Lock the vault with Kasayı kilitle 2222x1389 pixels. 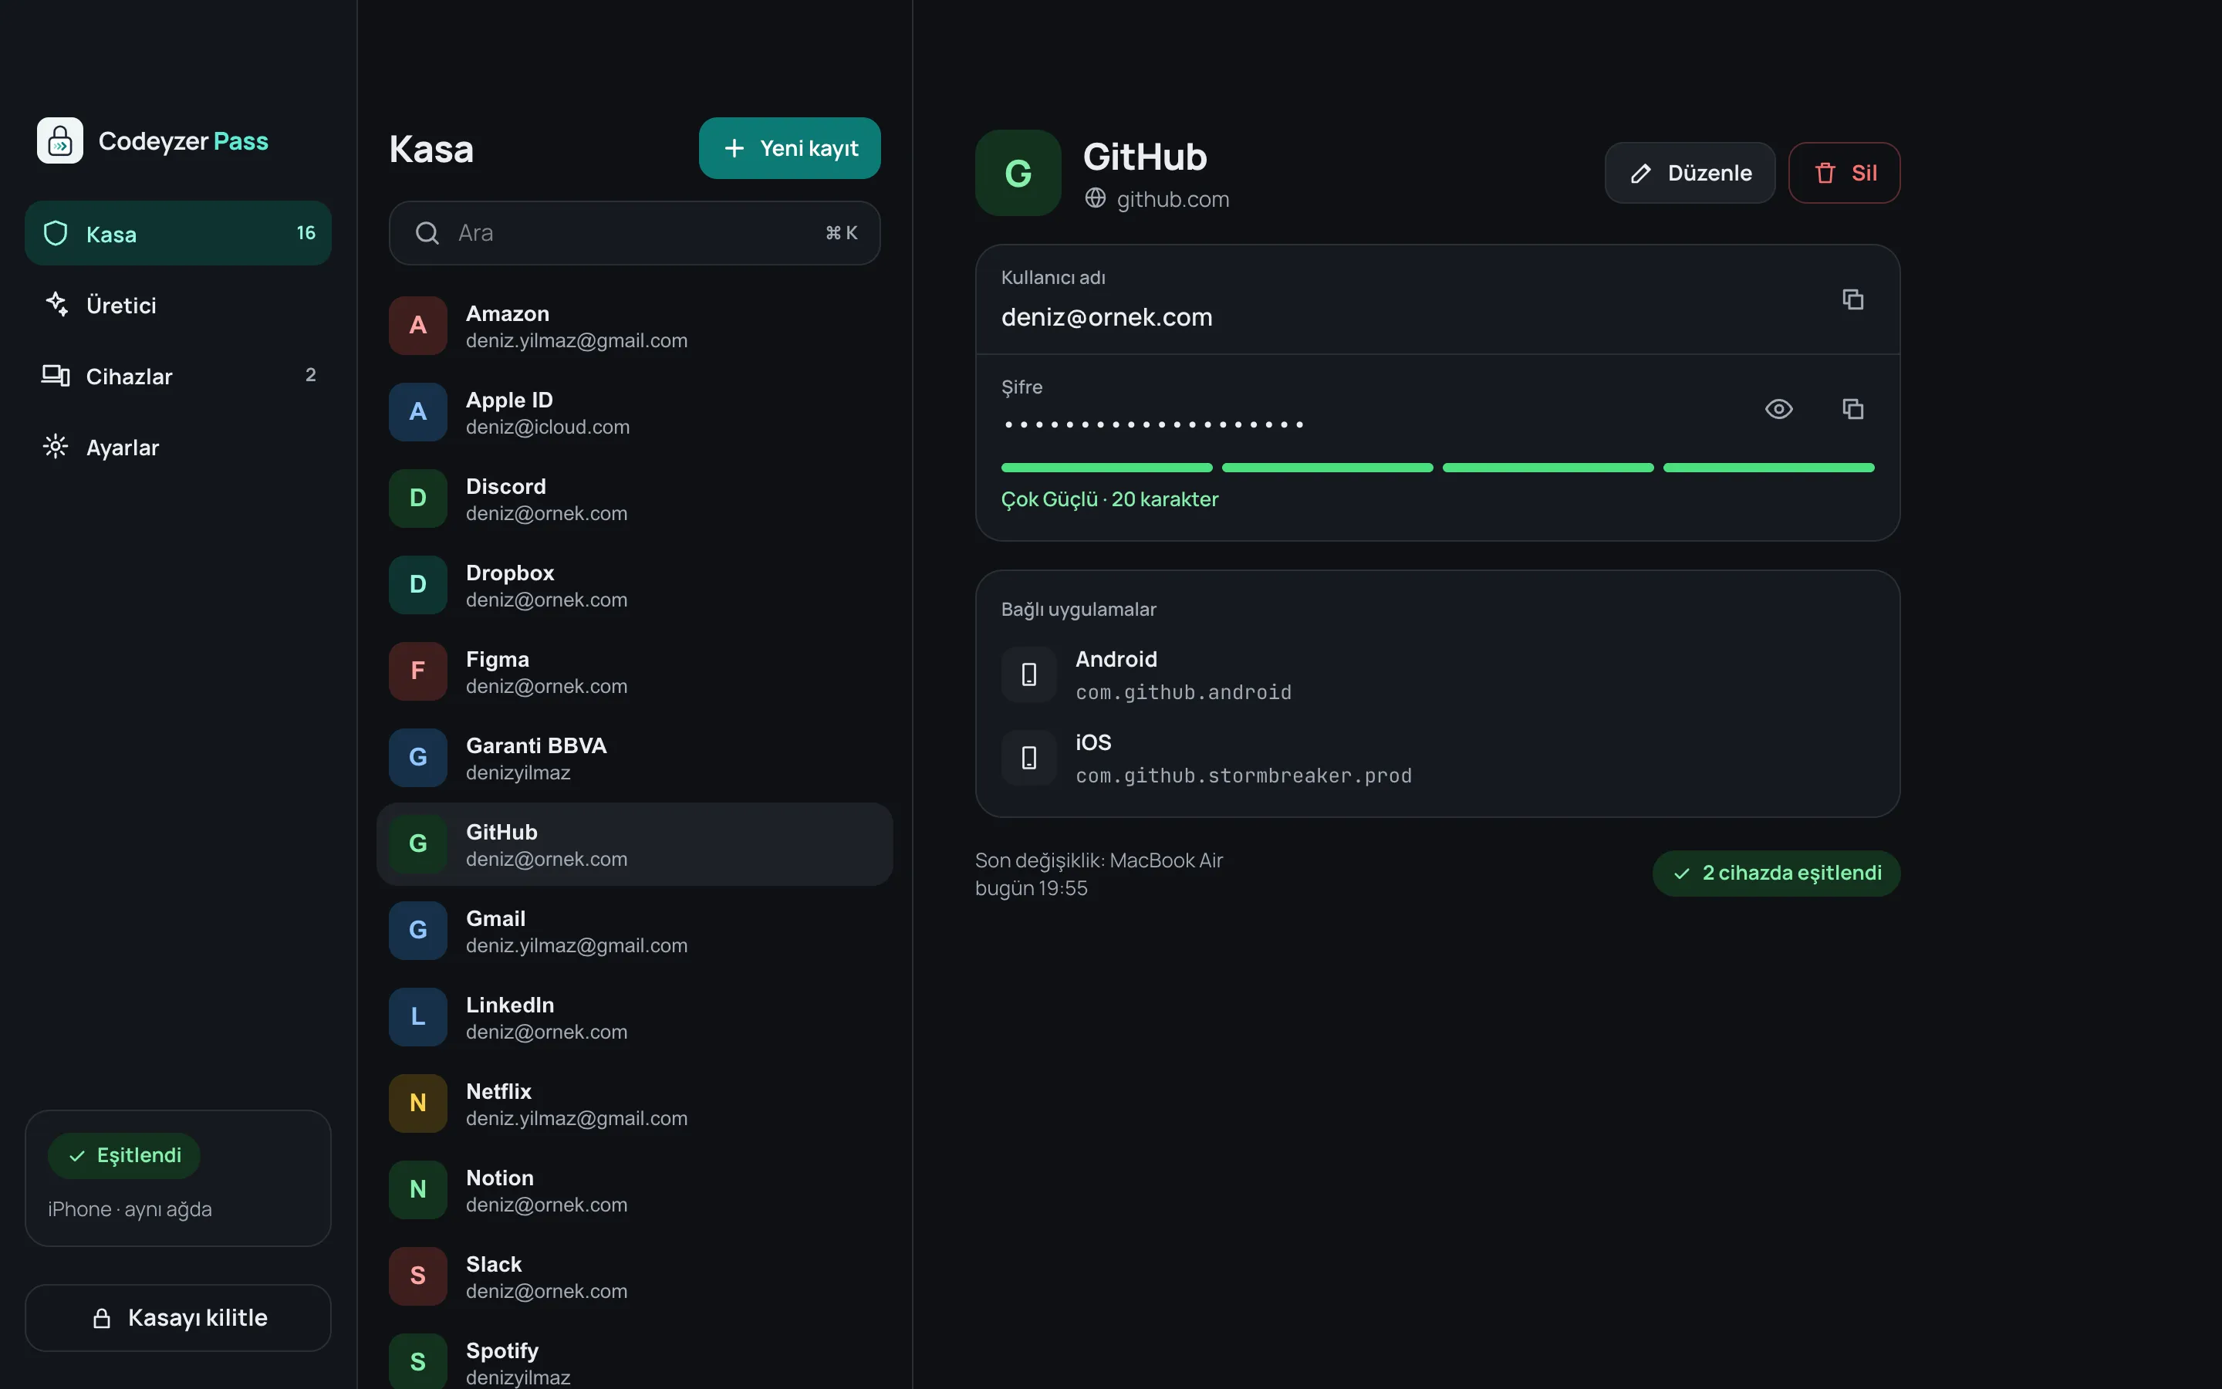pyautogui.click(x=178, y=1317)
